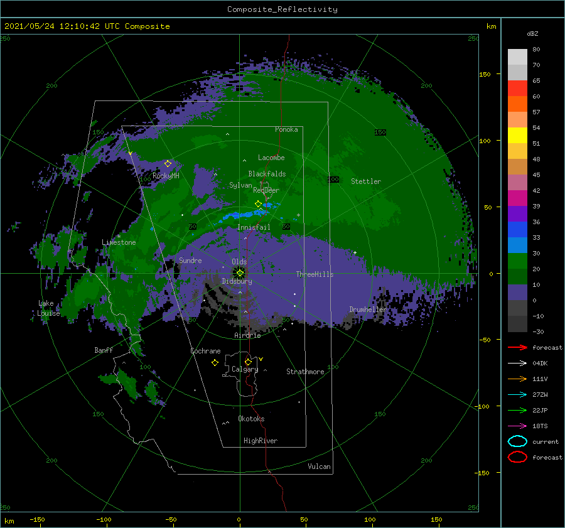The height and width of the screenshot is (528, 565).
Task: Click the green 22JP arrow icon
Action: [517, 410]
